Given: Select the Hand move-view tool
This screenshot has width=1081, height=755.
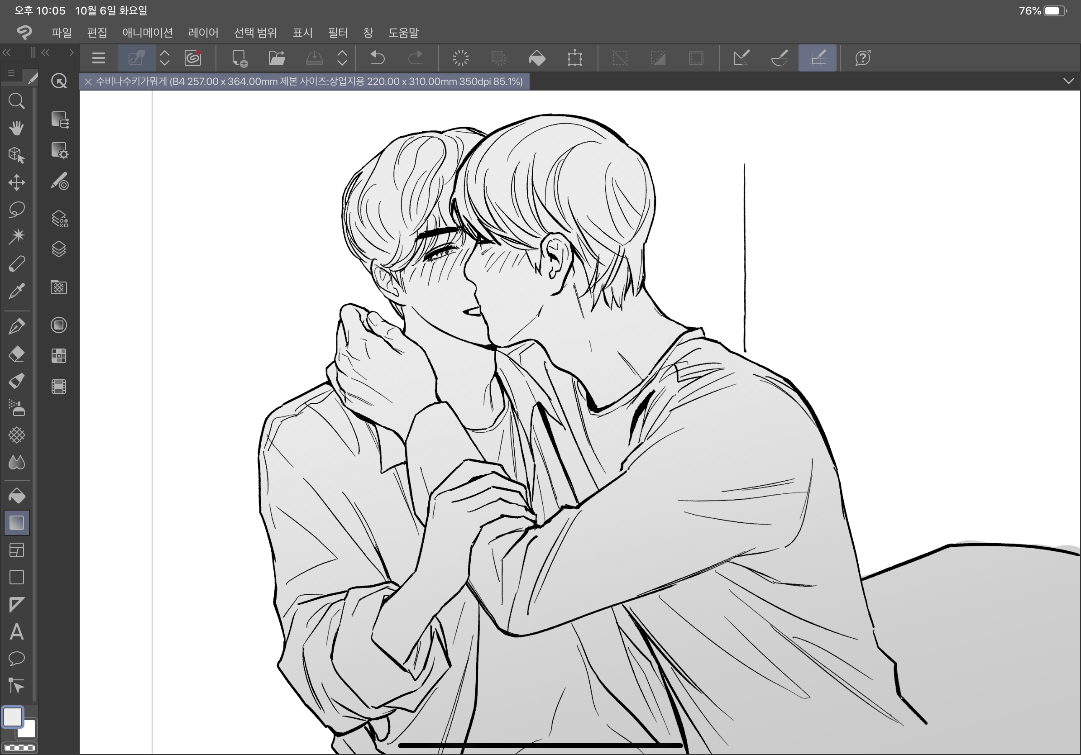Looking at the screenshot, I should [x=16, y=128].
